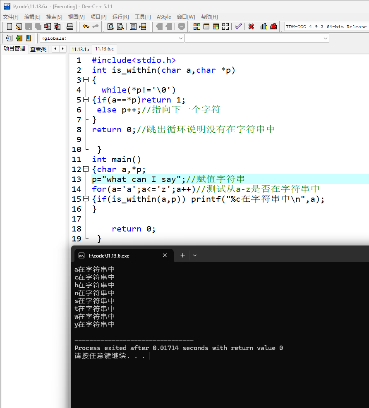The height and width of the screenshot is (408, 369).
Task: Click the terminal icon on the 11.13.6.exe tab
Action: (81, 255)
